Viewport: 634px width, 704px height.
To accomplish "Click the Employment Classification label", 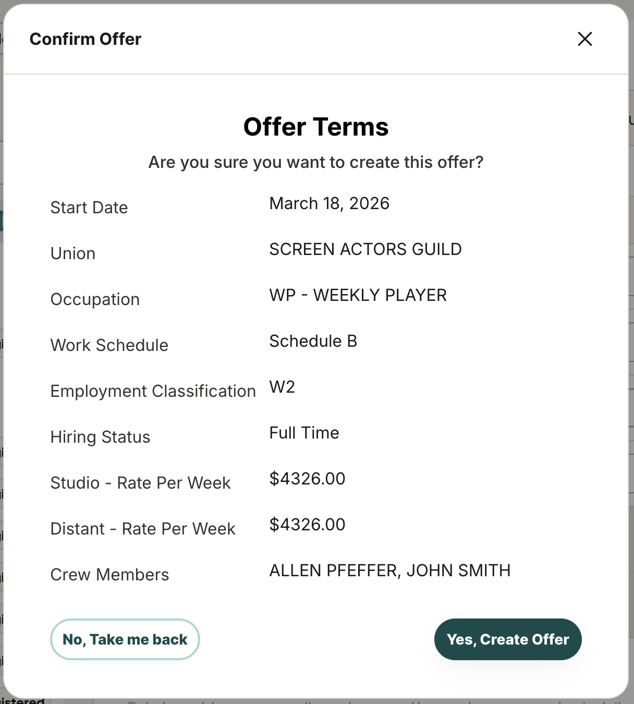I will click(x=153, y=391).
